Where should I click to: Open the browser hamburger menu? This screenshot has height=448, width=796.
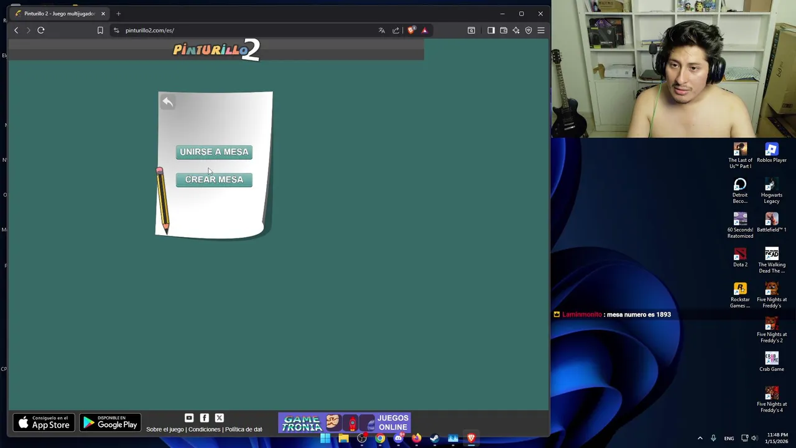tap(541, 30)
